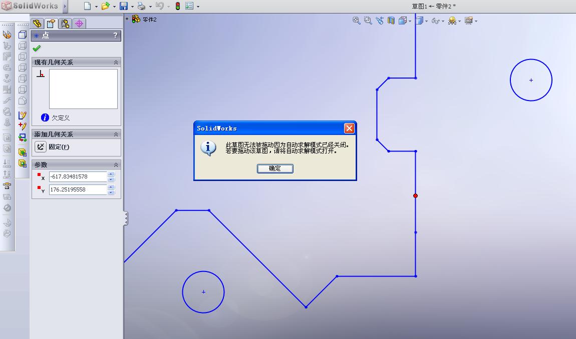Open the Apply Scene dropdown
This screenshot has height=339, width=576.
tap(459, 21)
